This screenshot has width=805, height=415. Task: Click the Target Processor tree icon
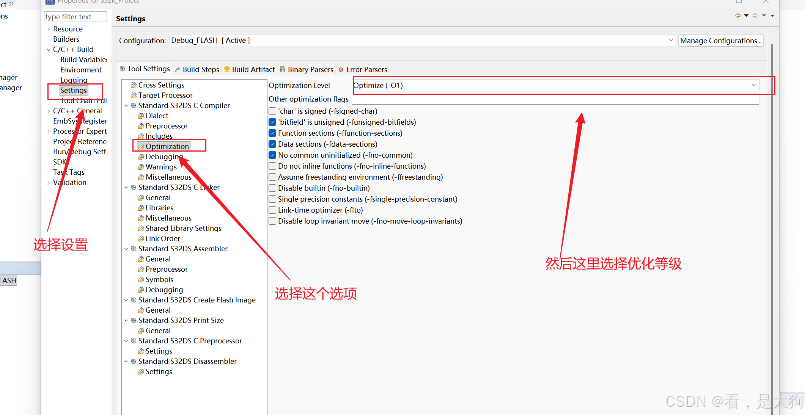(134, 96)
